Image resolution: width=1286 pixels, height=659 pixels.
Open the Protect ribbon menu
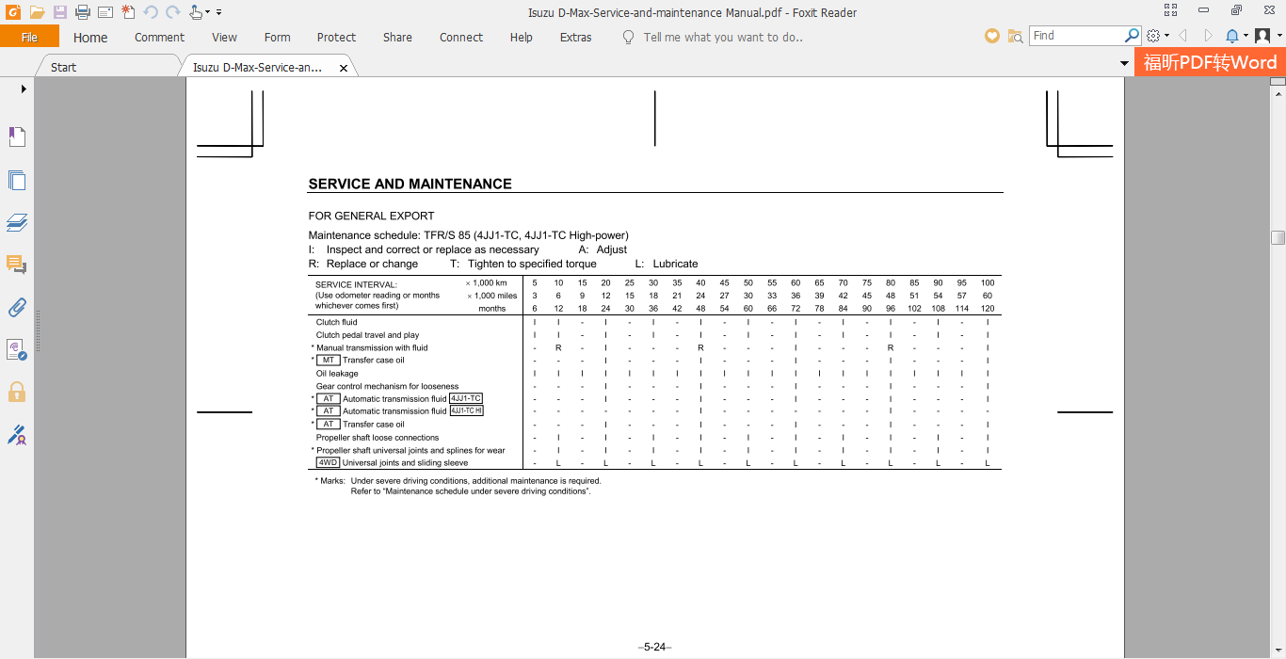pos(336,38)
